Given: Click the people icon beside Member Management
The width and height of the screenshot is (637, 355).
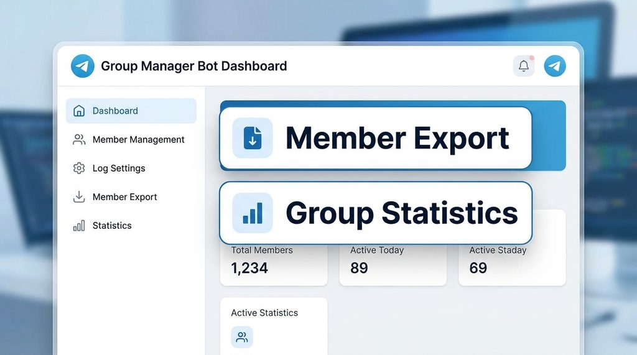Looking at the screenshot, I should click(x=79, y=140).
